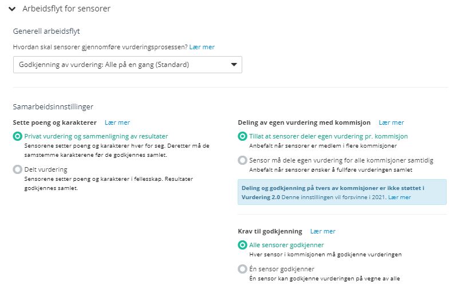Select the Delt vurdering radio button

[x=18, y=169]
